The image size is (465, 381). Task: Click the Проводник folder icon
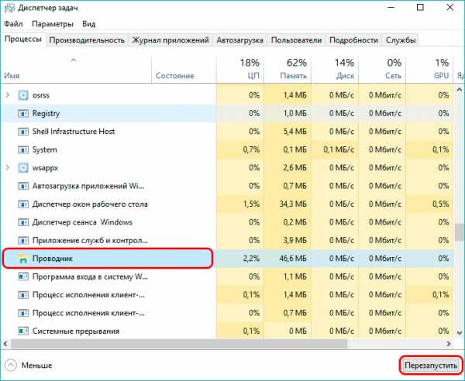pyautogui.click(x=23, y=259)
